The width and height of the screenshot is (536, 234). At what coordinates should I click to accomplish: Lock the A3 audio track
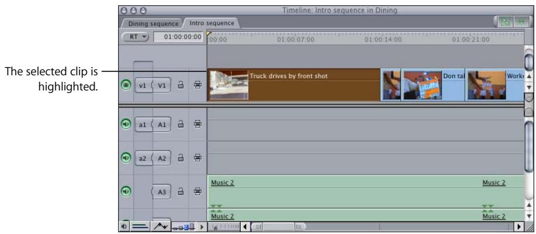click(x=181, y=192)
